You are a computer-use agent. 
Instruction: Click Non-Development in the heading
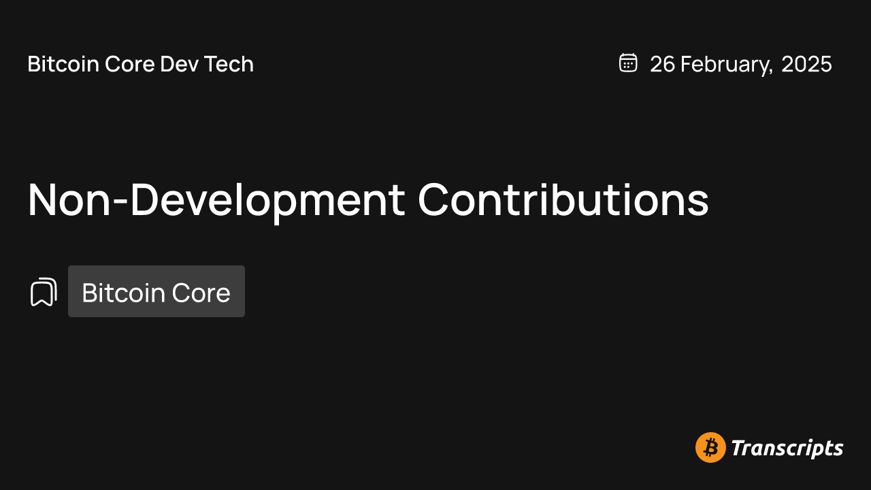(216, 200)
